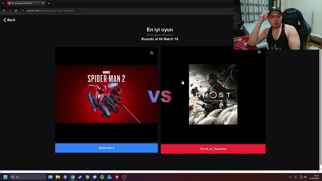Image resolution: width=322 pixels, height=181 pixels.
Task: Open a new browser tab
Action: (49, 3)
